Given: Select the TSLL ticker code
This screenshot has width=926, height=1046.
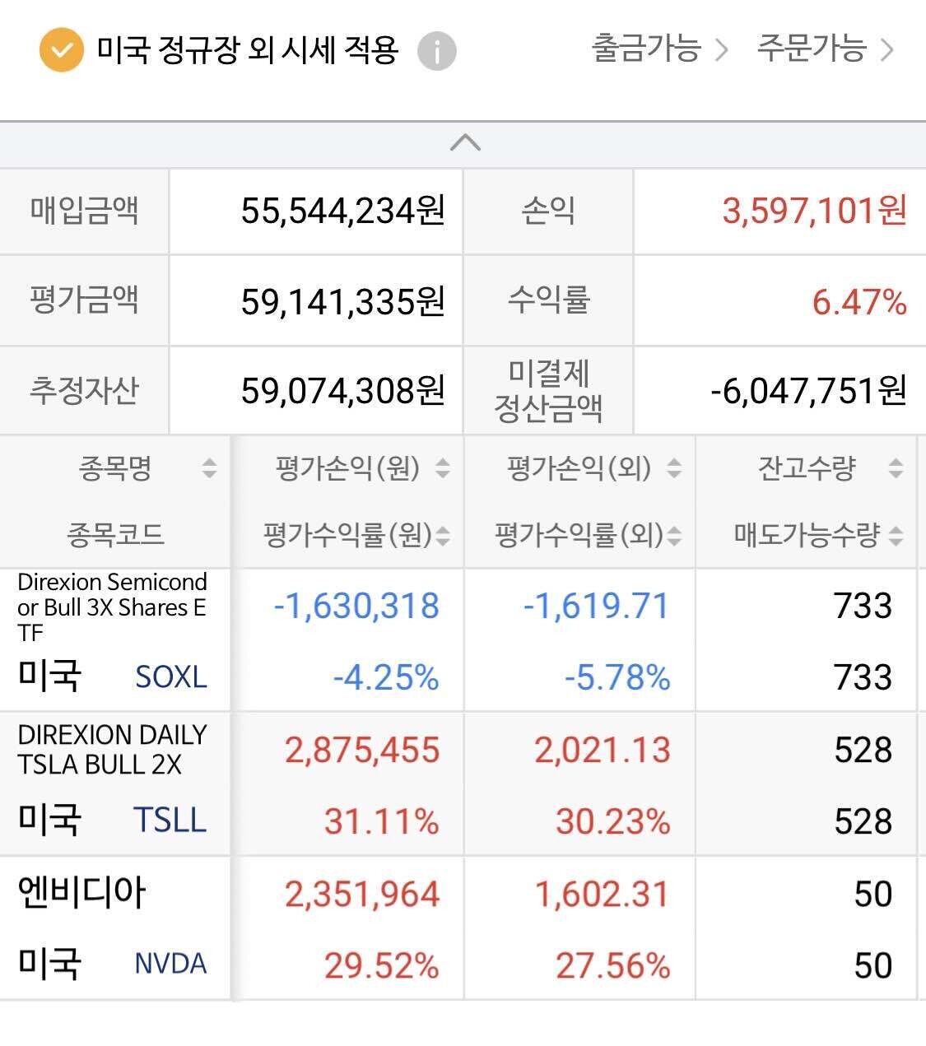Looking at the screenshot, I should tap(170, 819).
